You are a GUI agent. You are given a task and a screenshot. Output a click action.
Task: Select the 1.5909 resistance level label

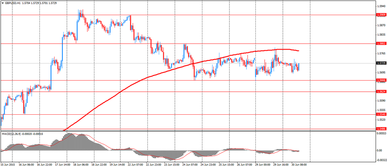(380, 15)
